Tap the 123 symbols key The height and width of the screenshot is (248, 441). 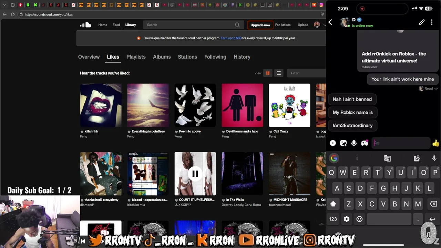(x=333, y=219)
